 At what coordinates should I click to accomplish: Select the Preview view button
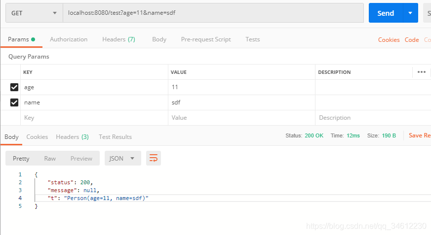tap(81, 159)
